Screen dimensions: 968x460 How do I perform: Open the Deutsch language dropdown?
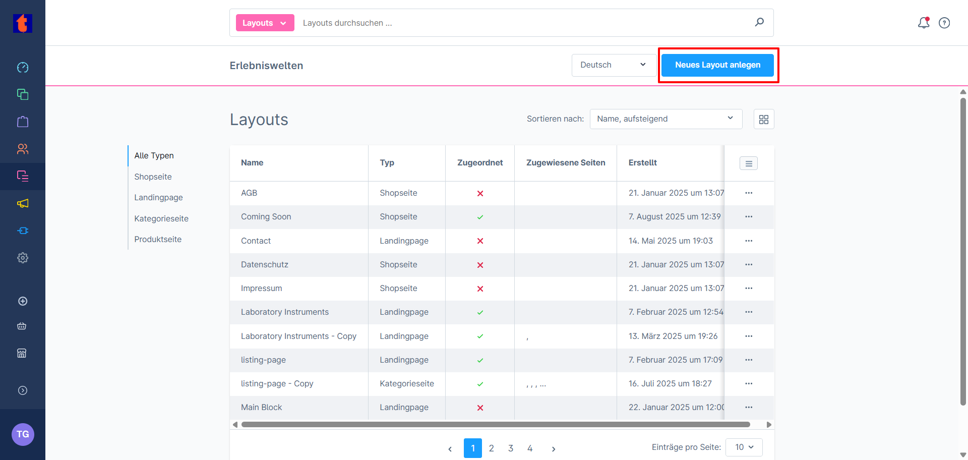coord(613,65)
